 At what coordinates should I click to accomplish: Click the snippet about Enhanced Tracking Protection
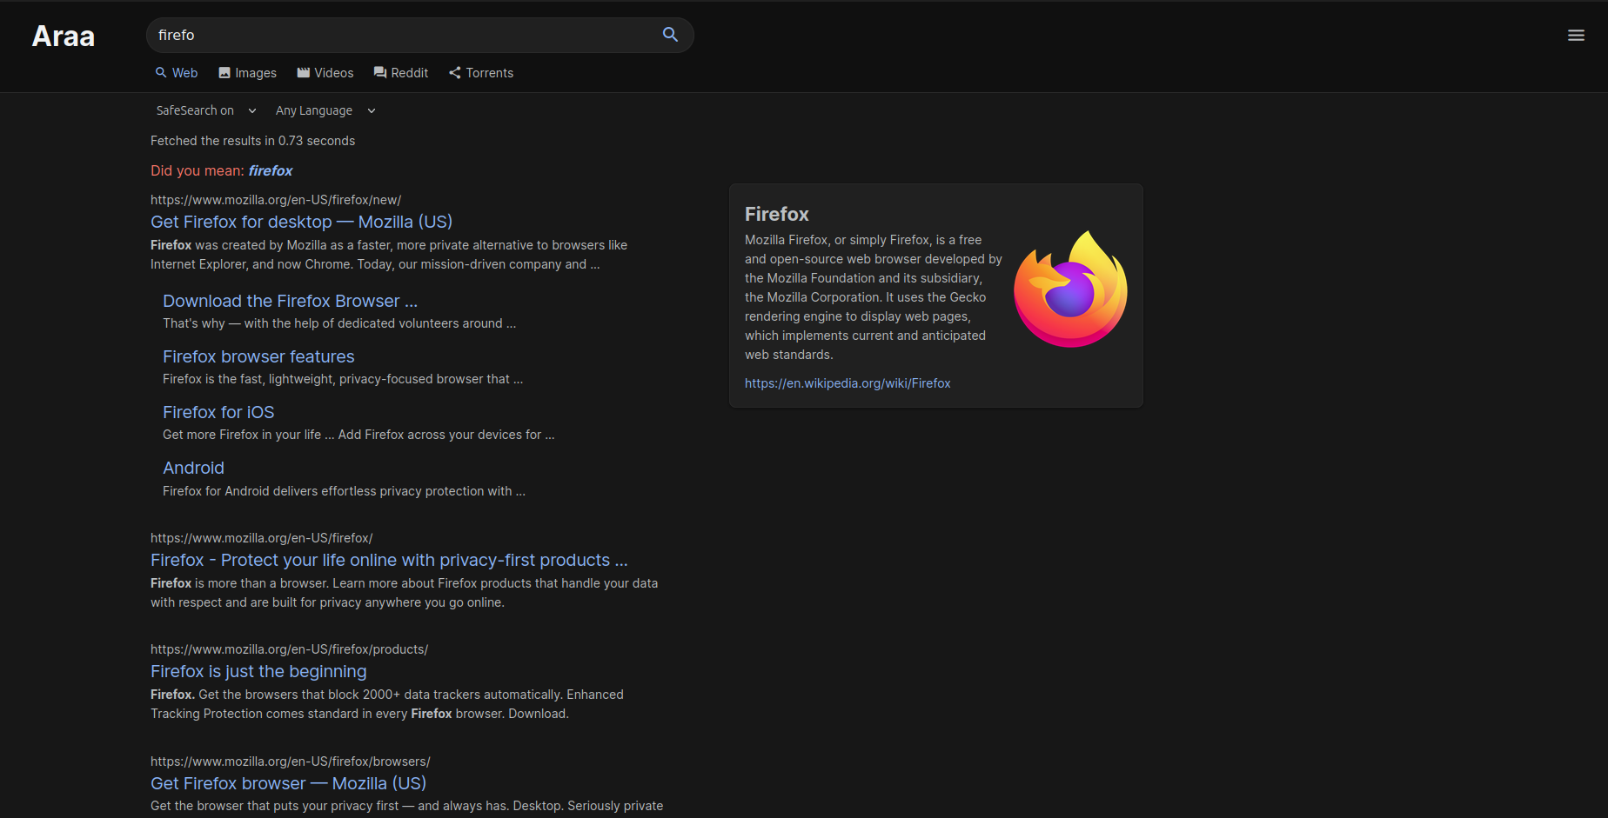[x=387, y=704]
